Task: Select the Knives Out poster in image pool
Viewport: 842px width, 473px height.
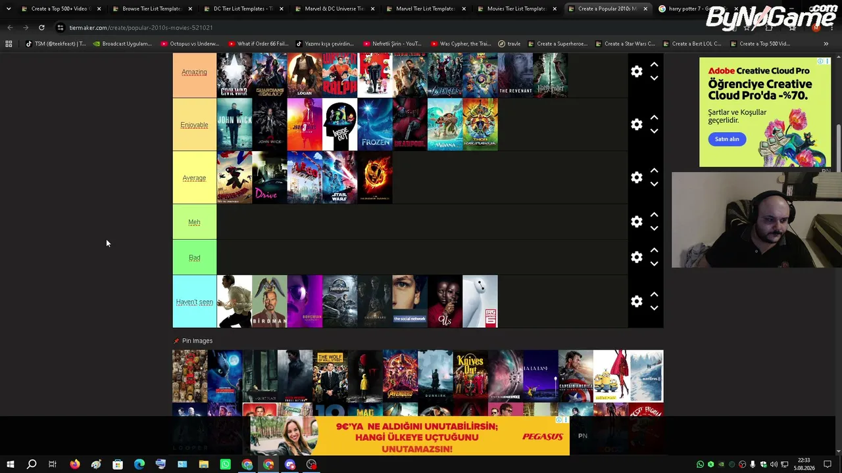Action: tap(470, 376)
